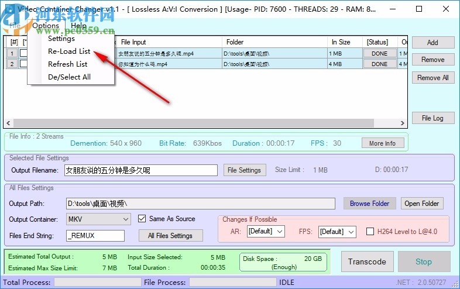
Task: Open the FPS Default dropdown
Action: tap(337, 232)
